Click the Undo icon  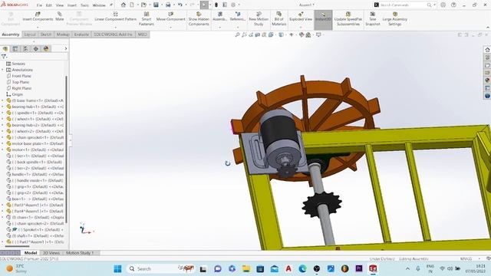(x=180, y=5)
